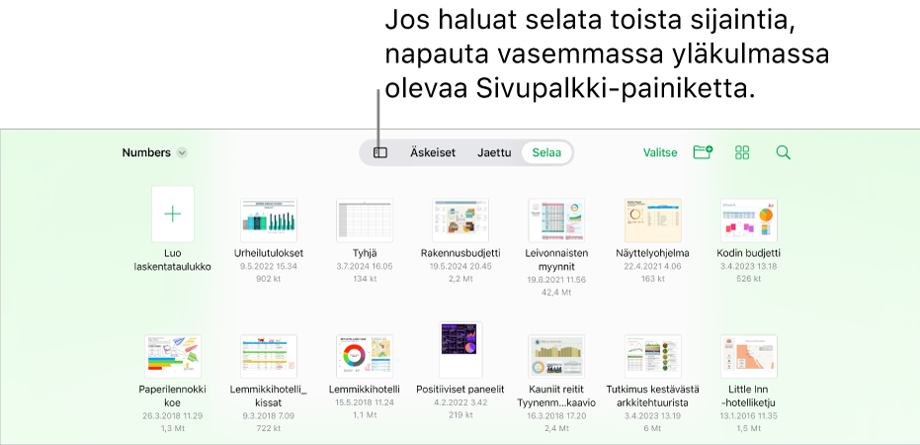Click the date 15.5.2018 11.24
The width and height of the screenshot is (920, 445).
tap(365, 402)
